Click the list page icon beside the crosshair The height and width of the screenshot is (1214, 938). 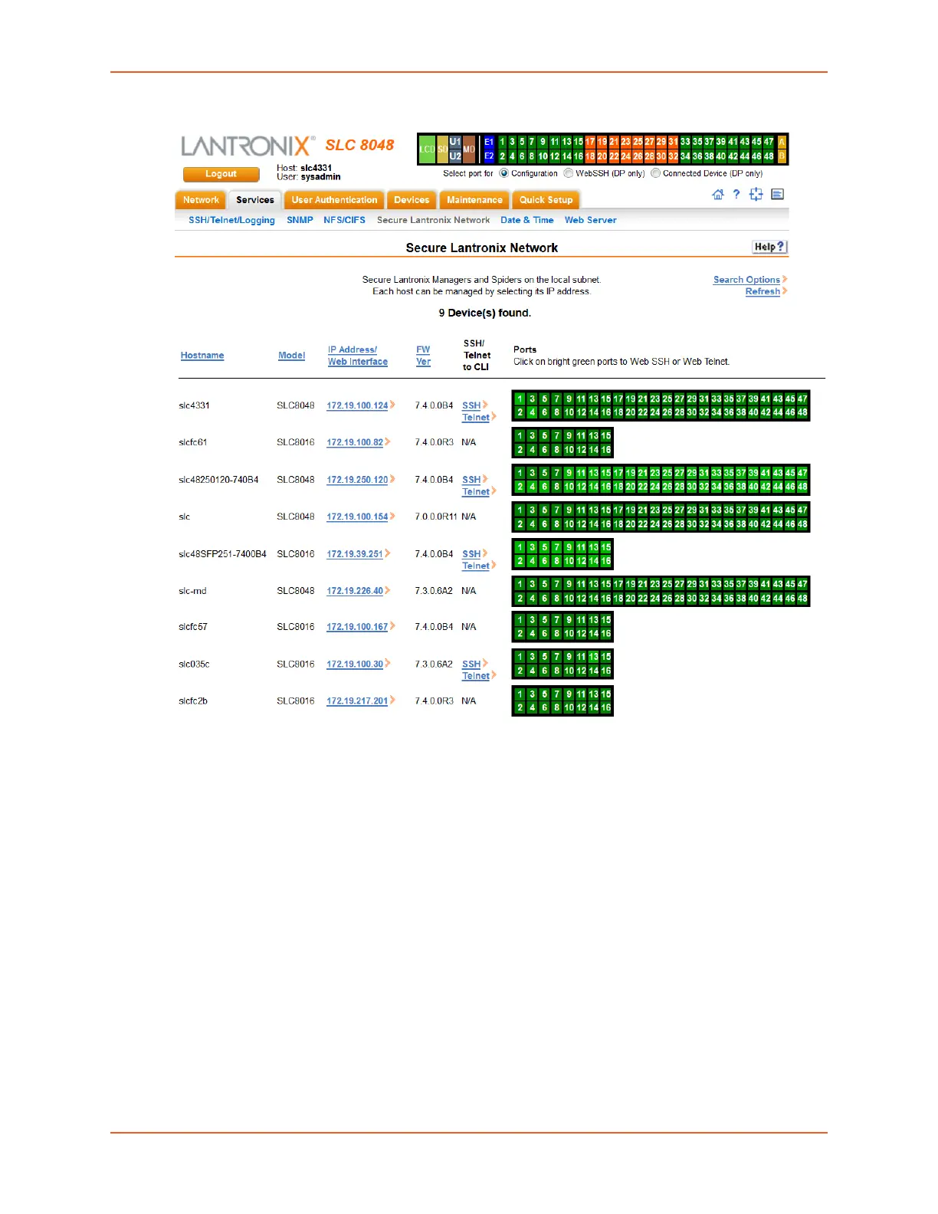point(778,195)
